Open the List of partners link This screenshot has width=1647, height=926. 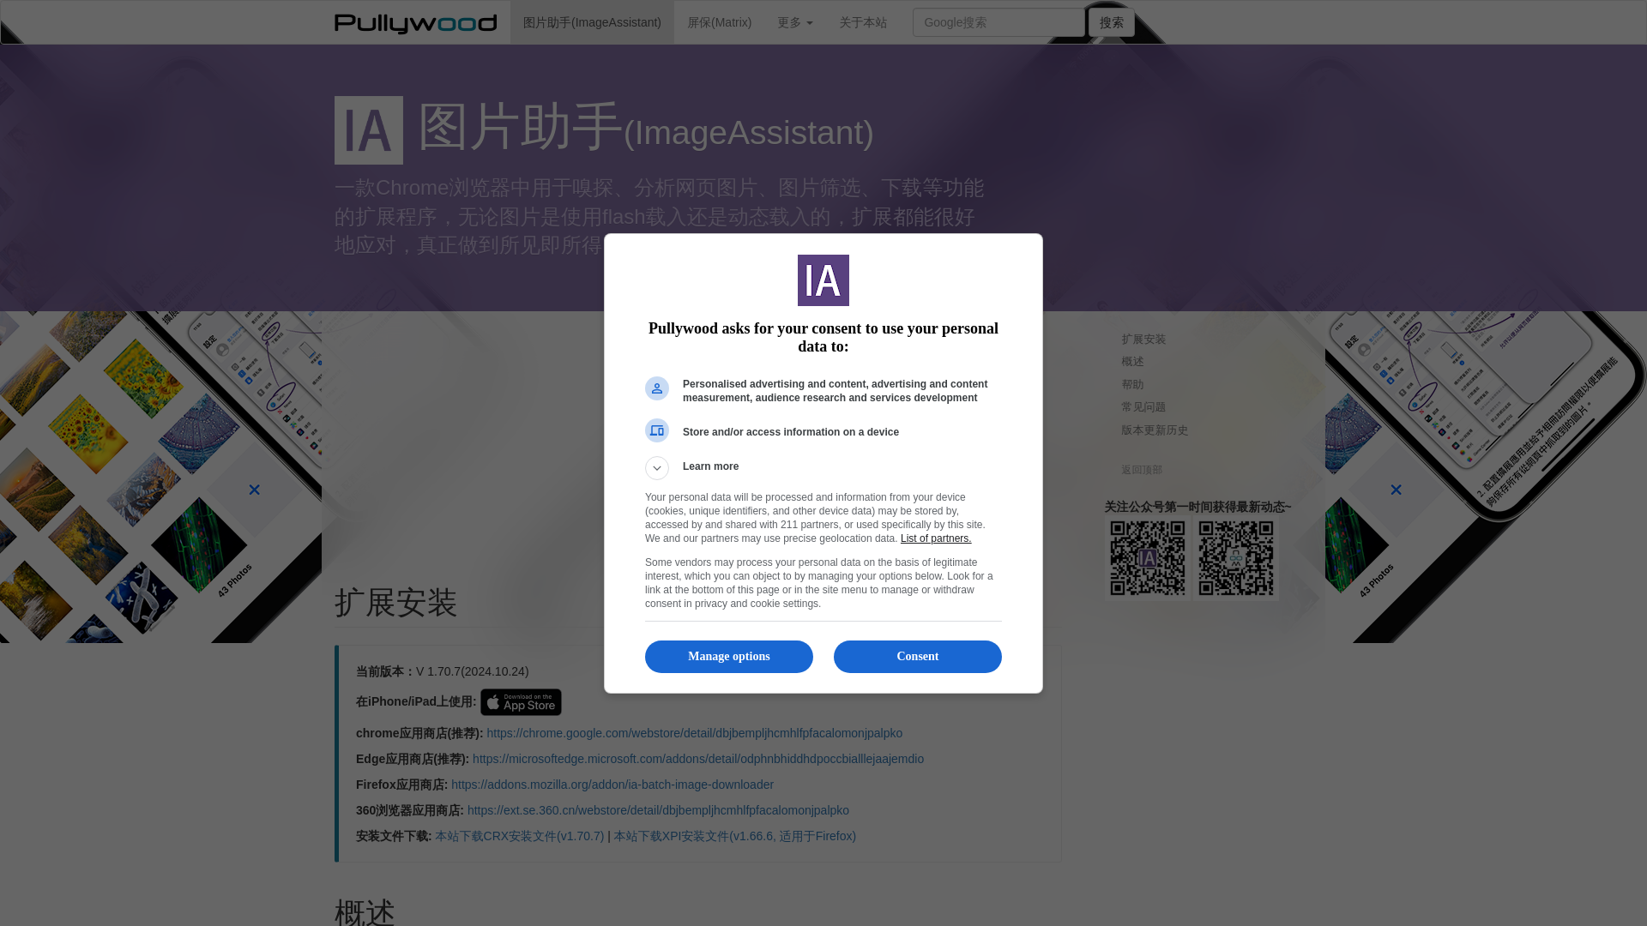(x=936, y=538)
